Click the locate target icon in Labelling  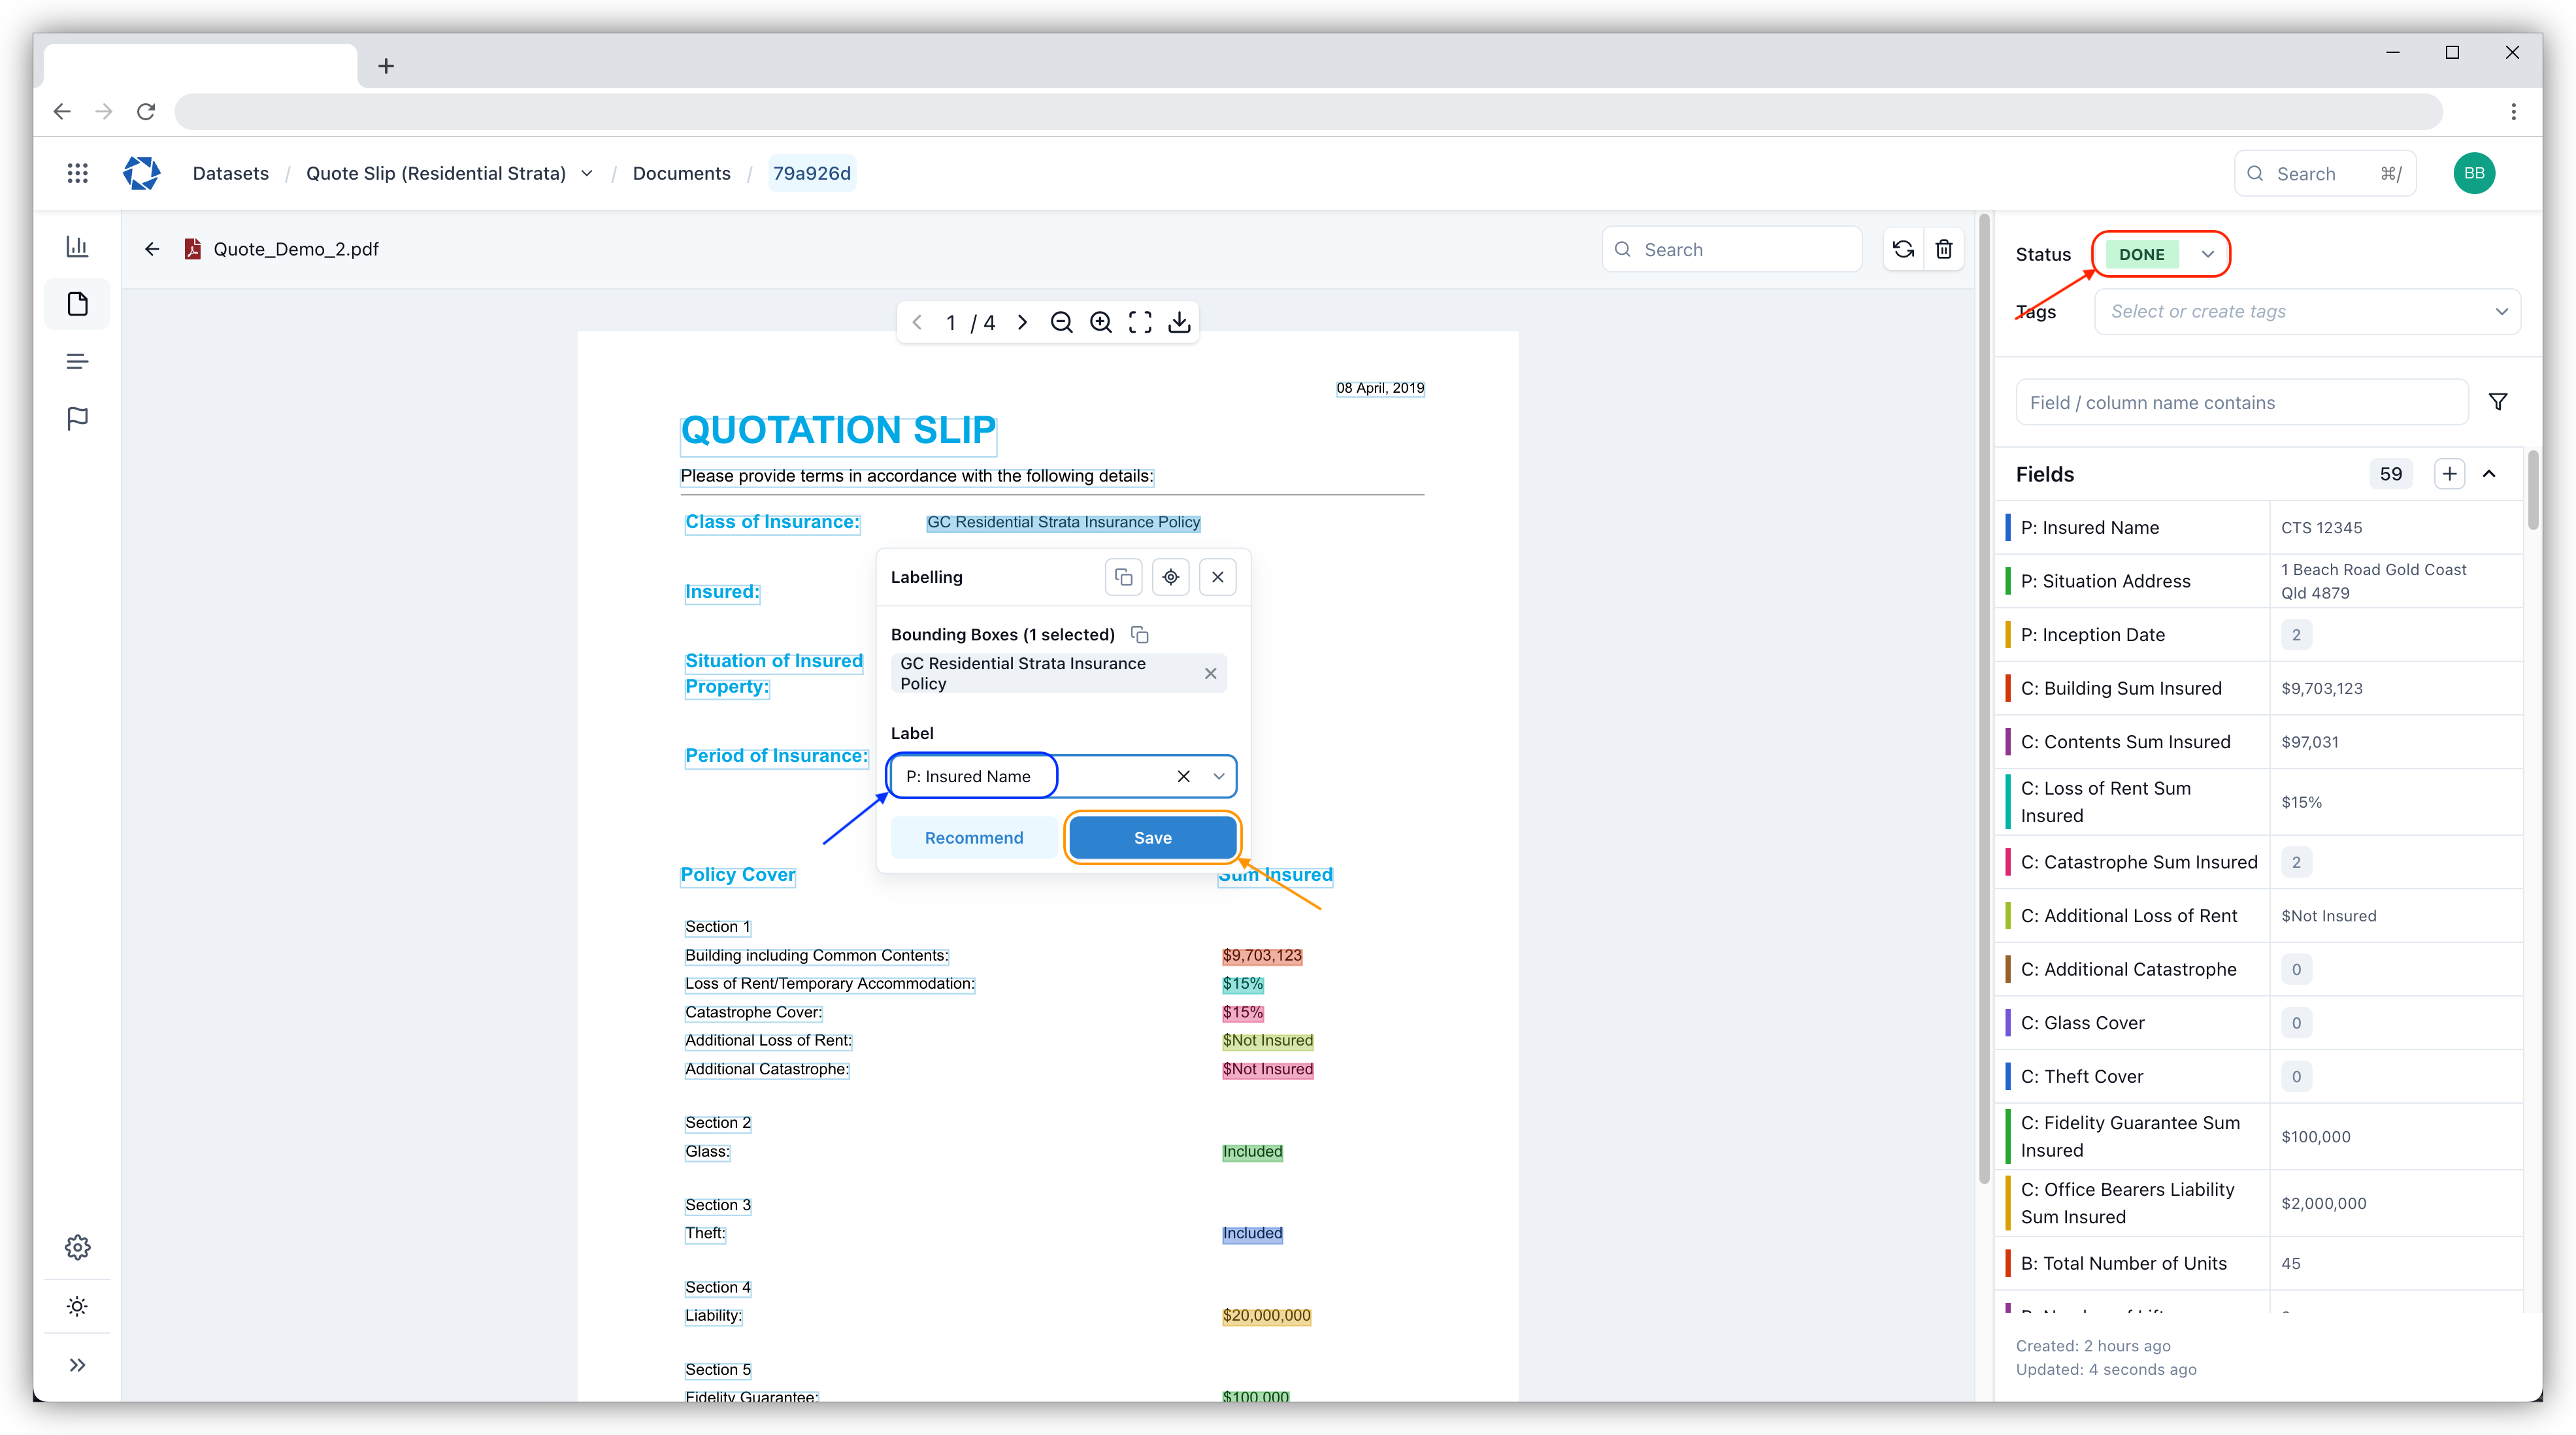pyautogui.click(x=1170, y=577)
